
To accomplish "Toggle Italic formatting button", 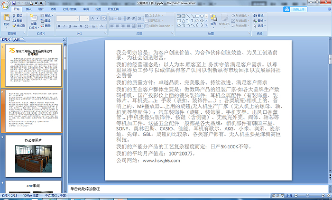I will [64, 26].
